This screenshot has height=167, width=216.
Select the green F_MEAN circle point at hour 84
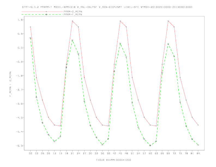coord(198,145)
